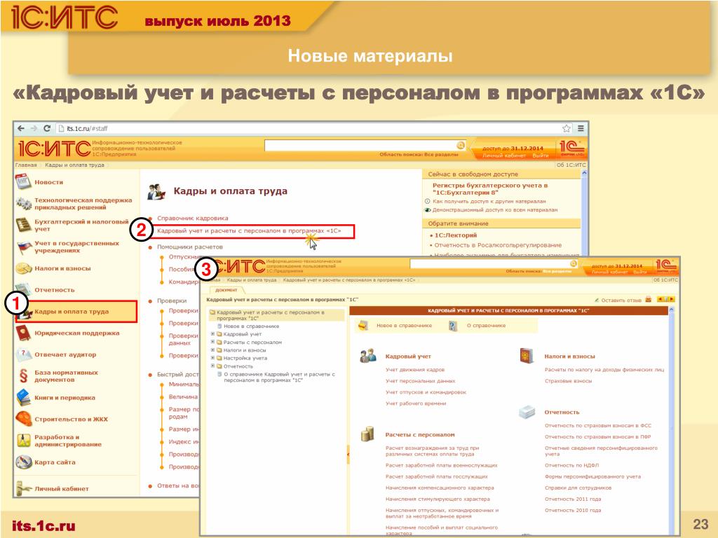Open Разработка и администрирование icon

click(23, 441)
